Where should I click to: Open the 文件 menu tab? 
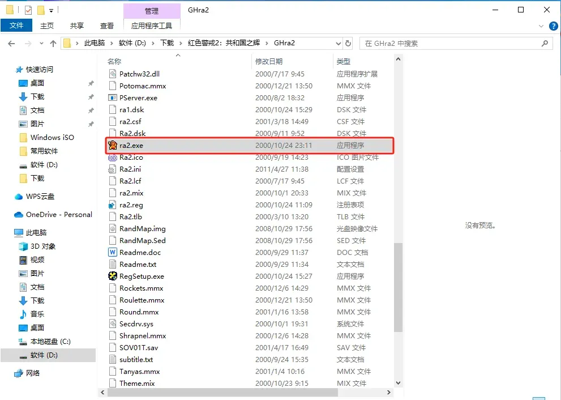[16, 25]
